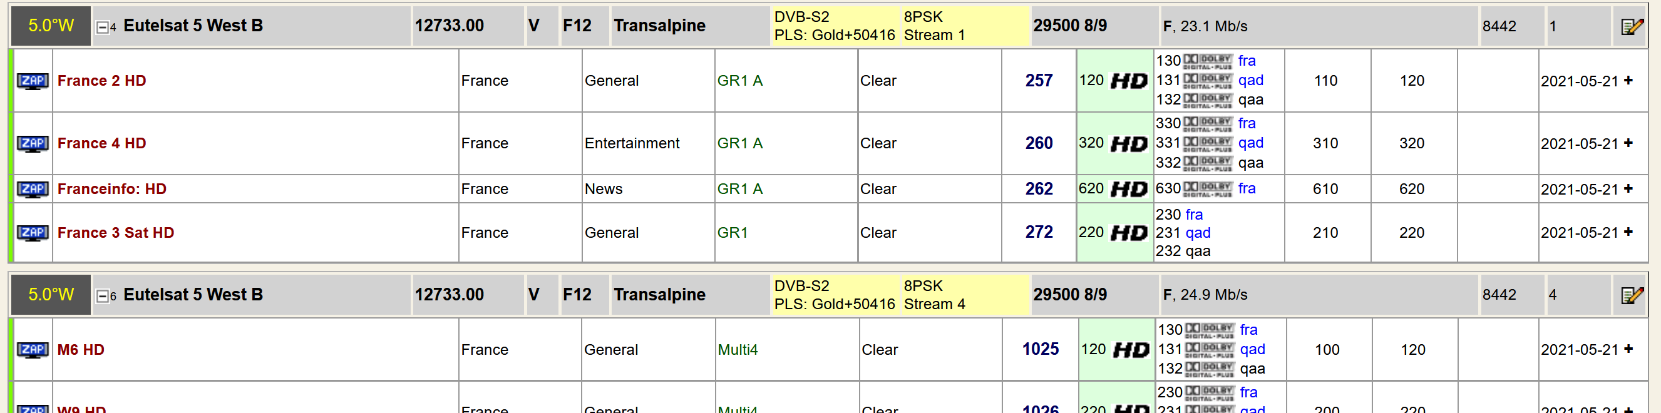Click the ZAP icon beside France 3 Sat HD

coord(32,233)
